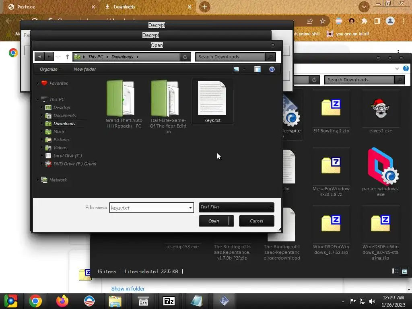Click the share page icon in Chrome
This screenshot has width=412, height=309.
[x=310, y=21]
